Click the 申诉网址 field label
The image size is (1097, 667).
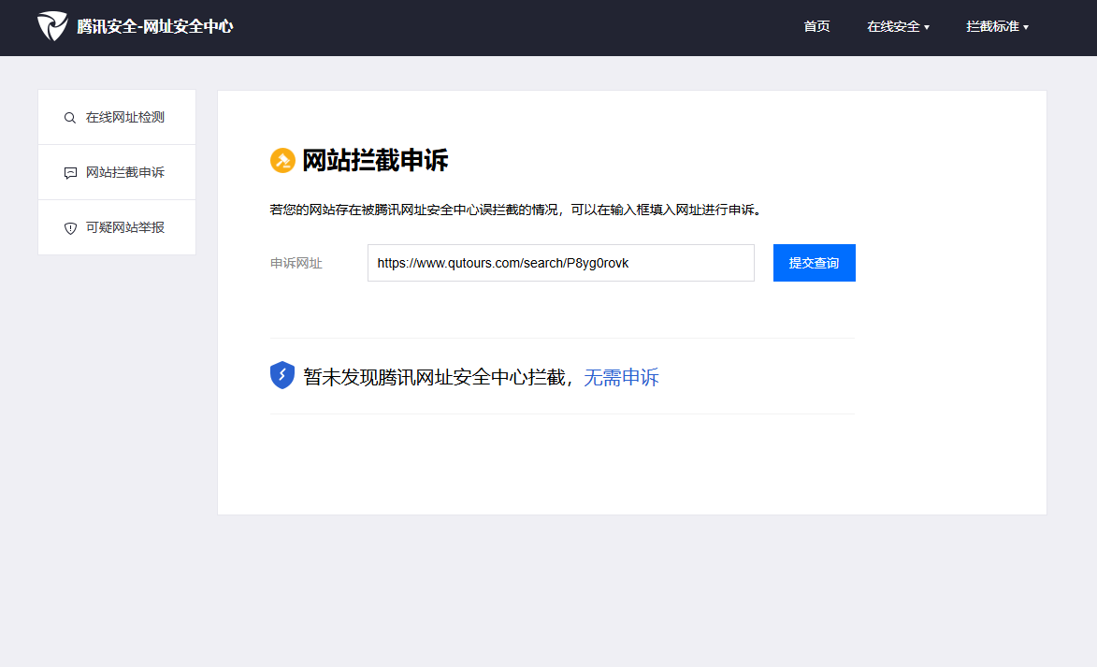(296, 263)
